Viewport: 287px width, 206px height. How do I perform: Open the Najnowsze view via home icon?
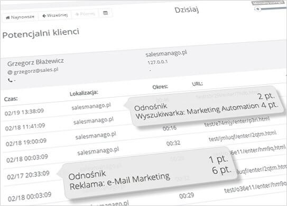pyautogui.click(x=20, y=17)
